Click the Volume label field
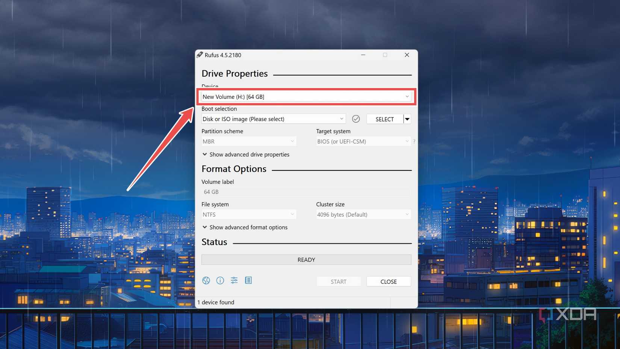620x349 pixels. point(306,192)
